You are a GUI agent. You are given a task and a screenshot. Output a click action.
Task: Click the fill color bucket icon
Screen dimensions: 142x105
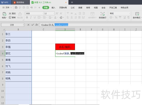[x=50, y=18]
